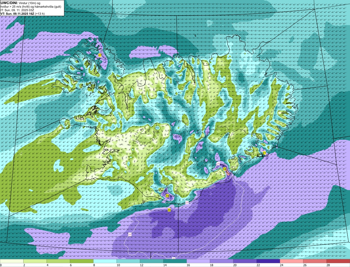
Task: Click the 'IT: Sun. 09. 11. 2025 03Z' line
Action: [x=17, y=10]
